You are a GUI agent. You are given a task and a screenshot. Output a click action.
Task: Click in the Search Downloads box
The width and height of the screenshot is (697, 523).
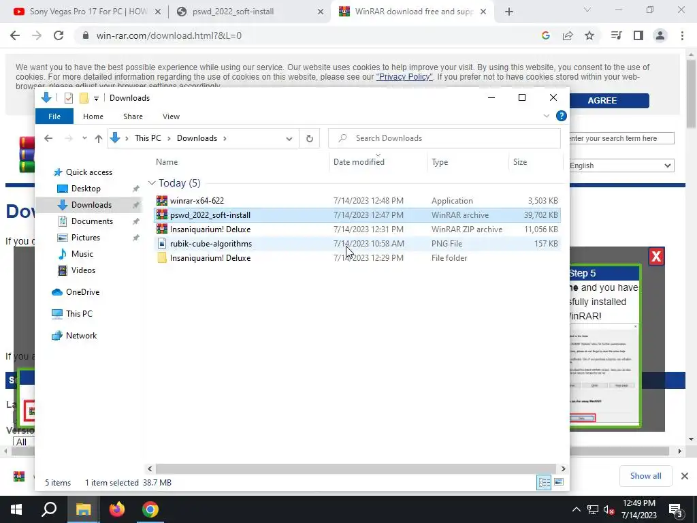444,138
